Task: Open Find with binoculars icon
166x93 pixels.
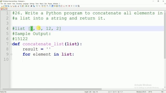Action: [x=31, y=6]
